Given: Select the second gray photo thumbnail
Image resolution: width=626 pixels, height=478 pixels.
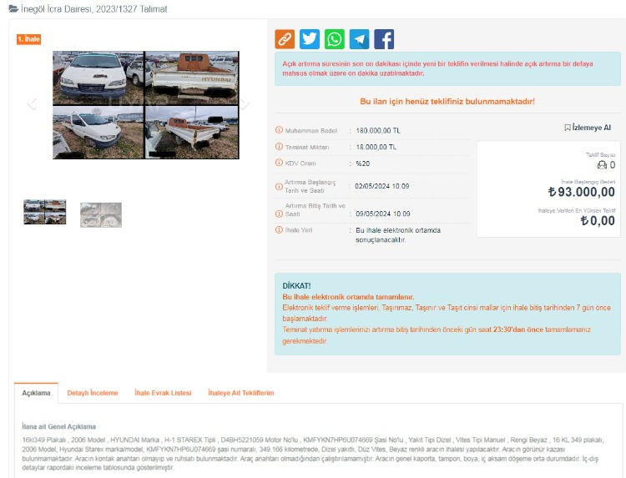Looking at the screenshot, I should 101,215.
